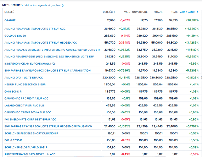Click AMUNDI PEA ASIE variation +1,0622%

pos(124,50)
